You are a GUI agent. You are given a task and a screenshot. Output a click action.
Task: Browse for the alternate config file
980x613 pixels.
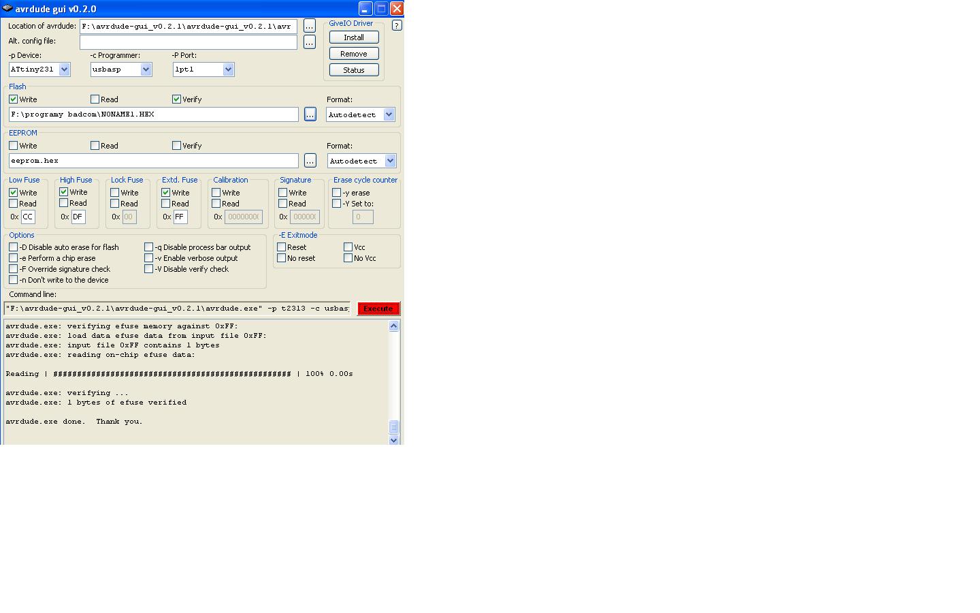pyautogui.click(x=310, y=42)
